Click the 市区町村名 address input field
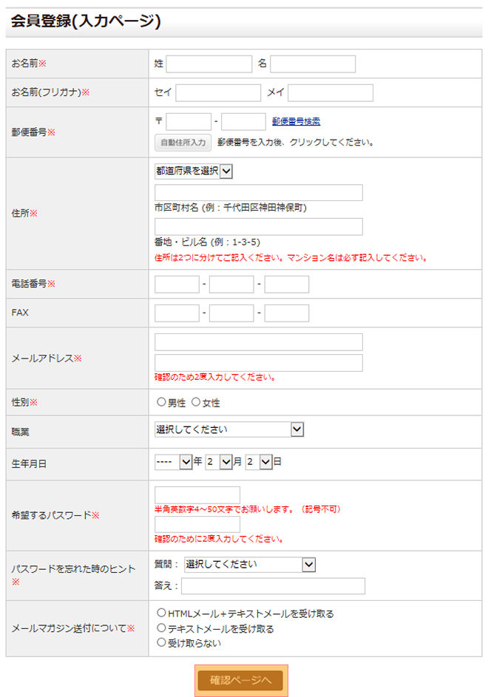The width and height of the screenshot is (488, 697). click(x=259, y=193)
